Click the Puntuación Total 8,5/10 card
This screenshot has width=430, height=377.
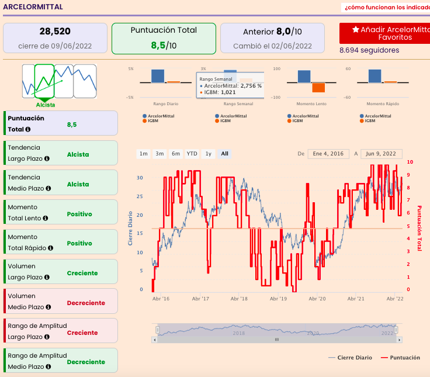164,39
